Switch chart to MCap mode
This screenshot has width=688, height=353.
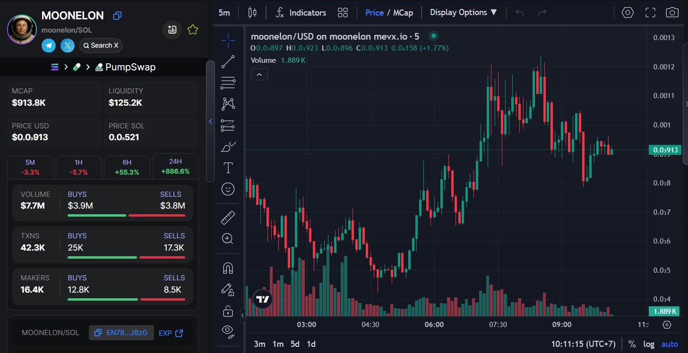403,13
